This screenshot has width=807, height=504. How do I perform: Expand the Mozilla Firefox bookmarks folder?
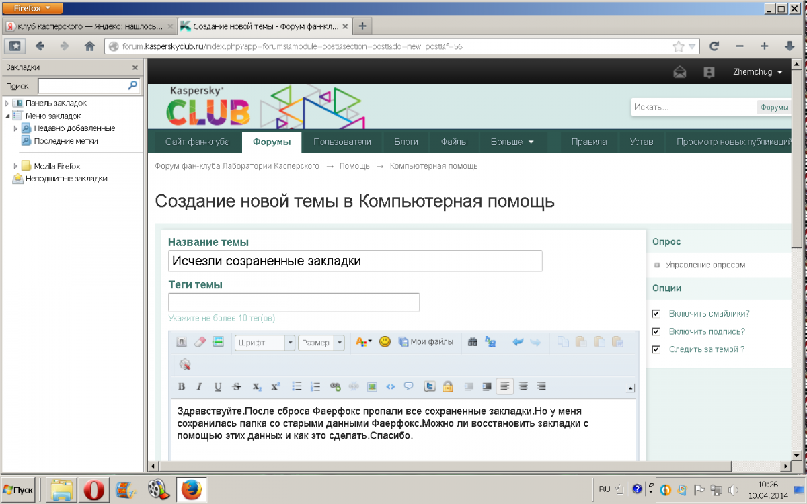(x=16, y=166)
